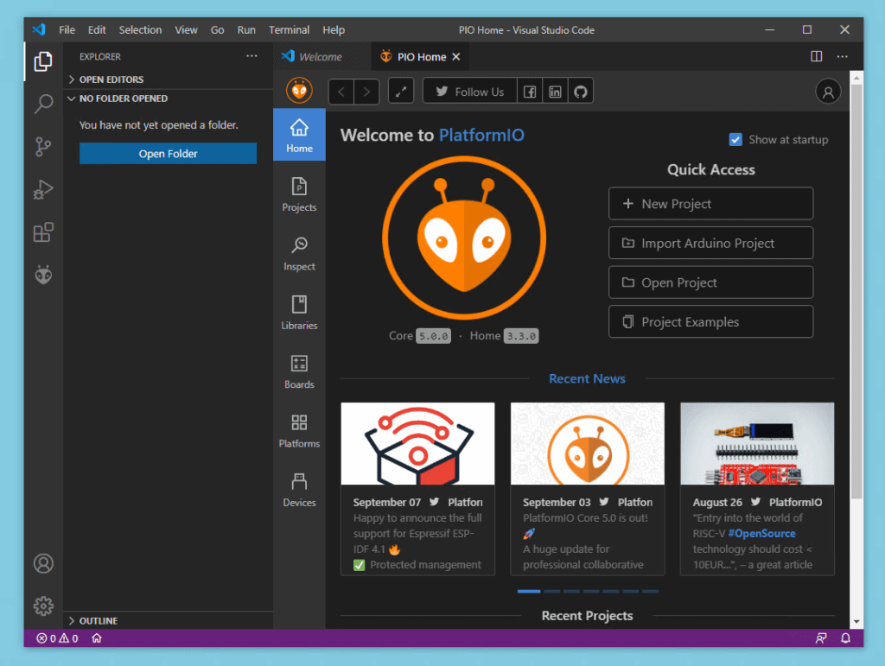This screenshot has height=666, width=885.
Task: Collapse the No Folder Opened section
Action: pyautogui.click(x=169, y=98)
